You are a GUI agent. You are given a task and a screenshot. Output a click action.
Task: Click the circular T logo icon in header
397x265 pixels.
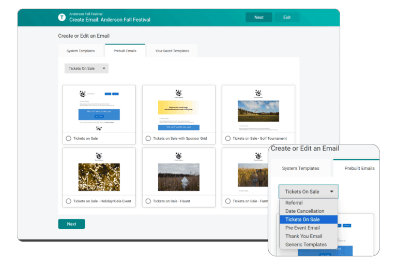coord(62,18)
